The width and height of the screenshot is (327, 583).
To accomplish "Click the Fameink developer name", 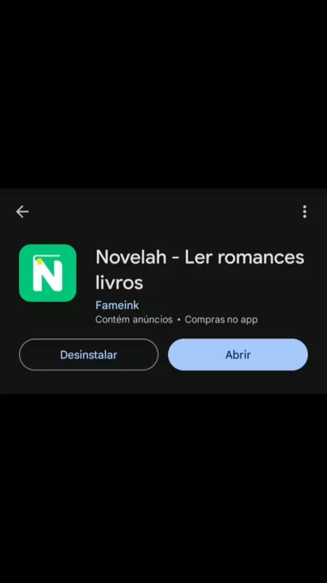I will [x=117, y=305].
